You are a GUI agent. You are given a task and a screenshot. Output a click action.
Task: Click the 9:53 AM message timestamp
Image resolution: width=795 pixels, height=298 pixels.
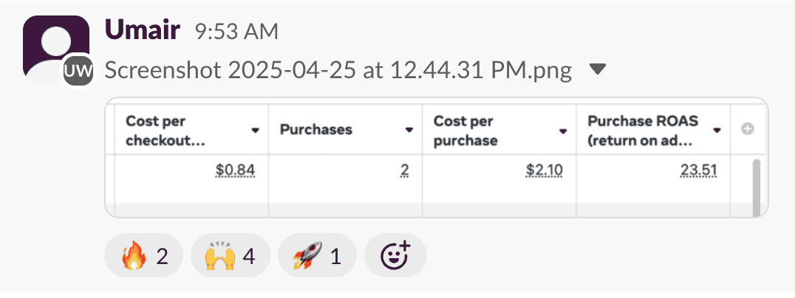[x=236, y=32]
